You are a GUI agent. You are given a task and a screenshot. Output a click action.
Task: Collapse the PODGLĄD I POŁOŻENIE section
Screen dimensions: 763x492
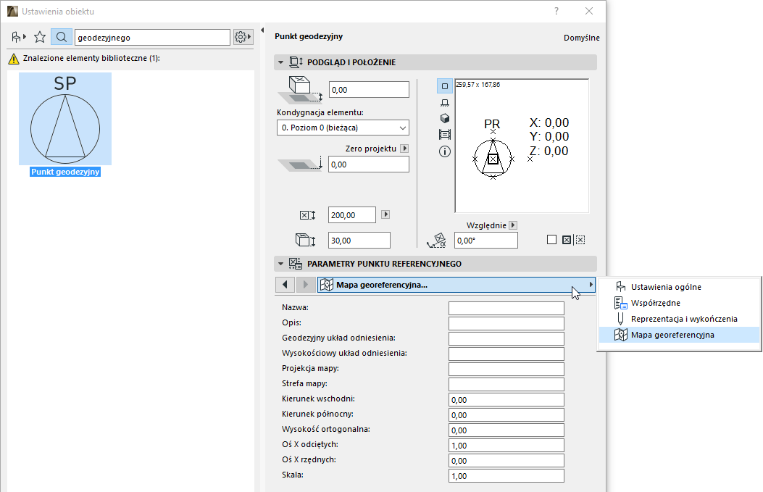click(x=280, y=62)
